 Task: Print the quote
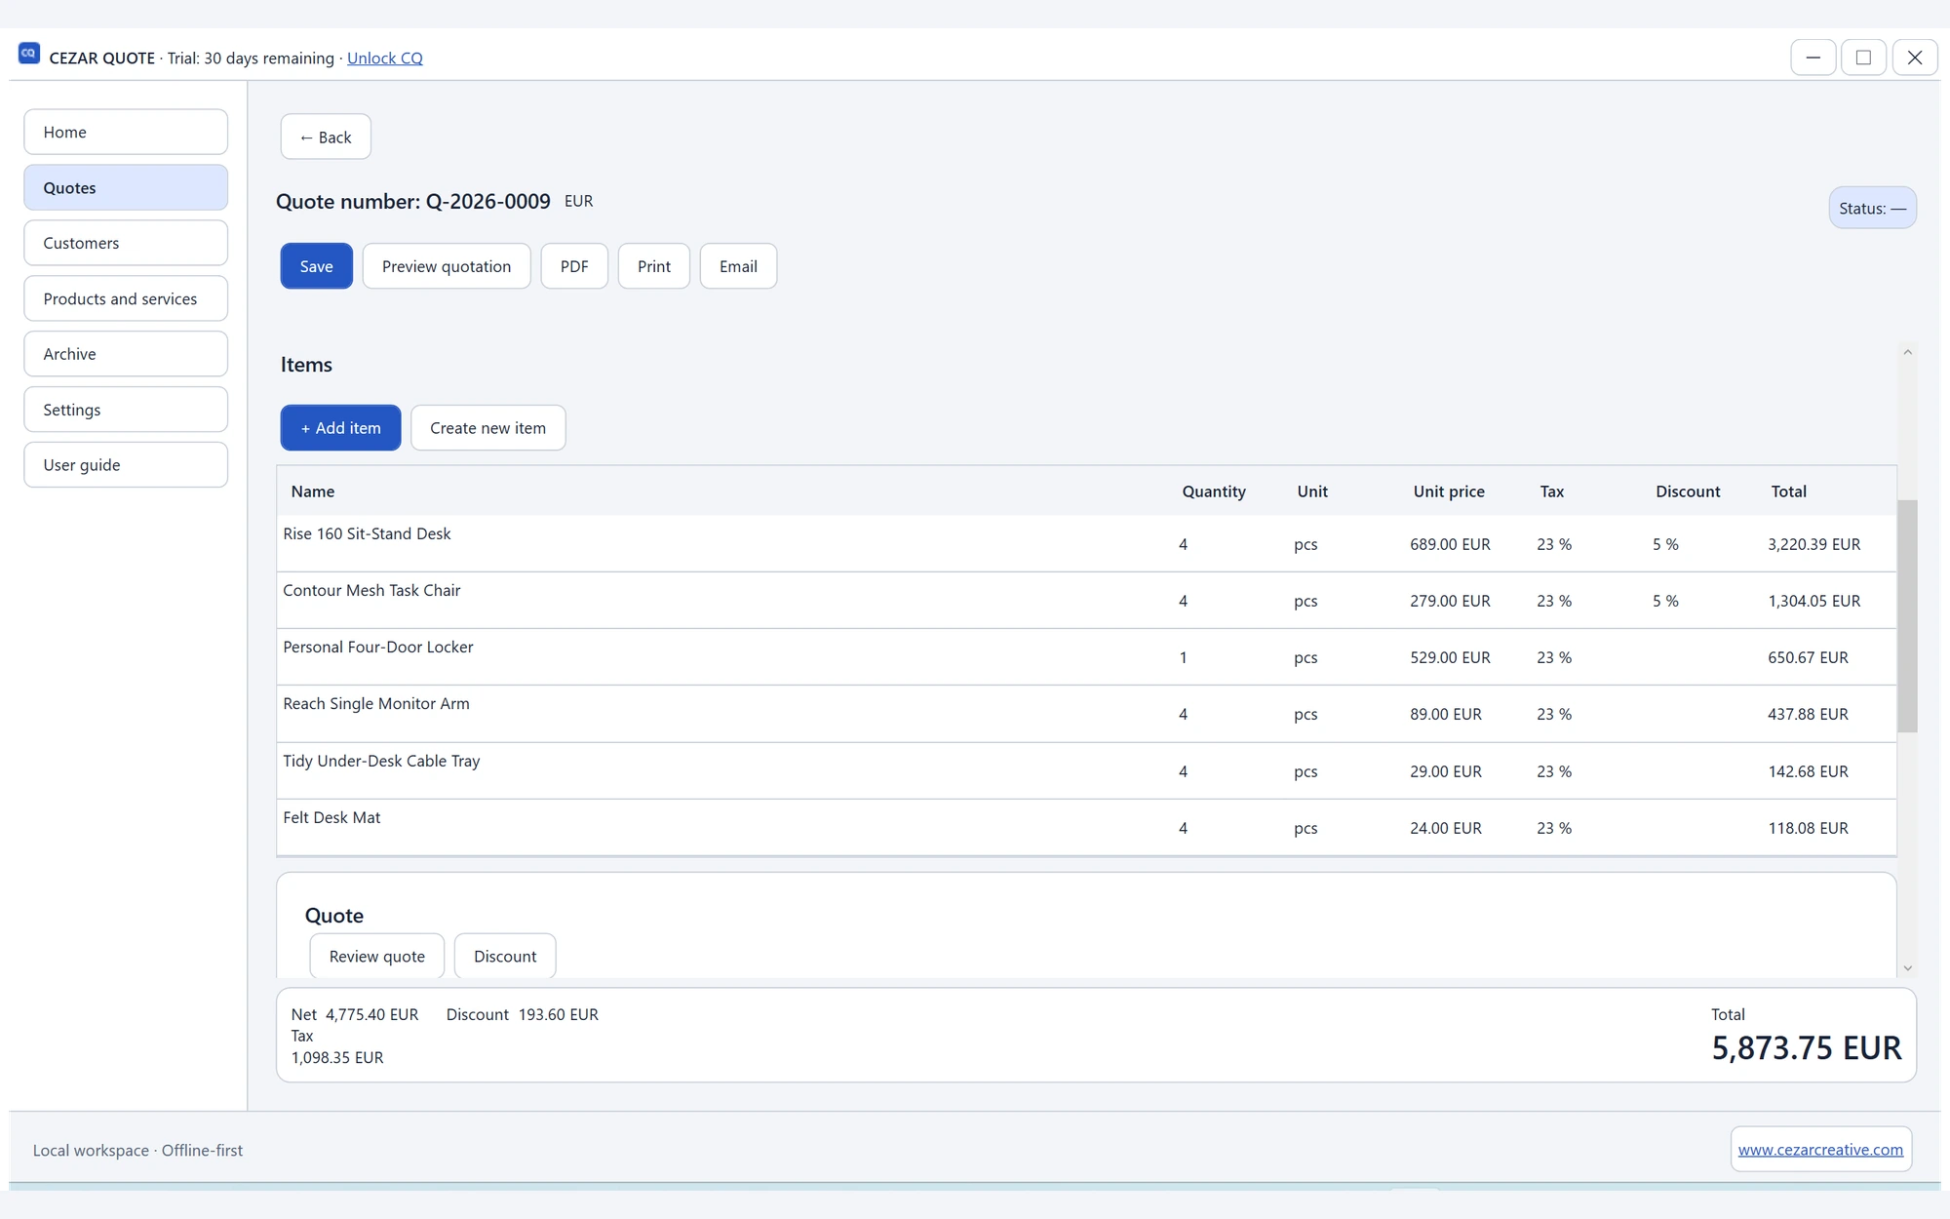(654, 266)
